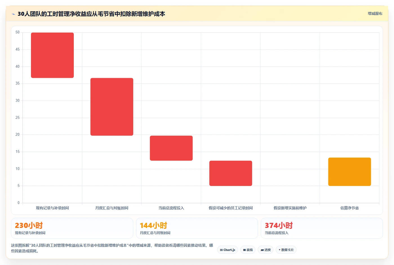394x265 pixels.
Task: Click the red bar for 月度汇总与对账时间
Action: (x=112, y=107)
